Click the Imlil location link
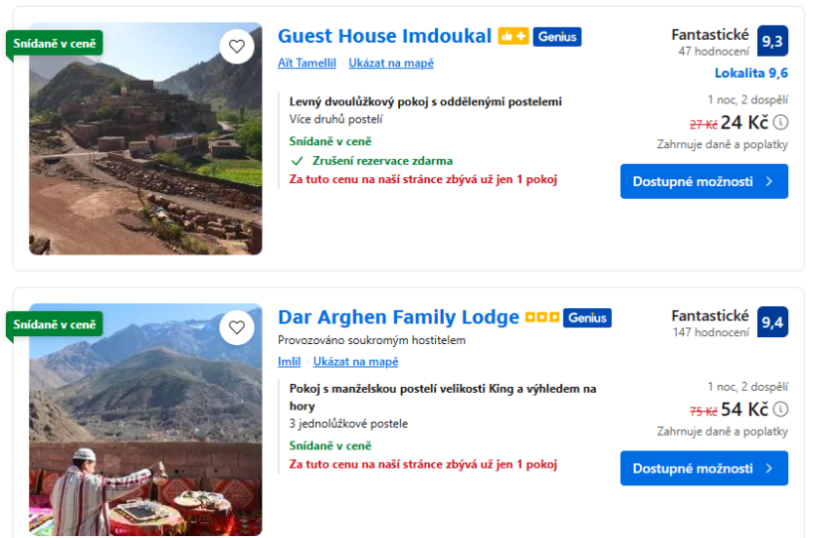Viewport: 836px width, 538px height. coord(290,362)
